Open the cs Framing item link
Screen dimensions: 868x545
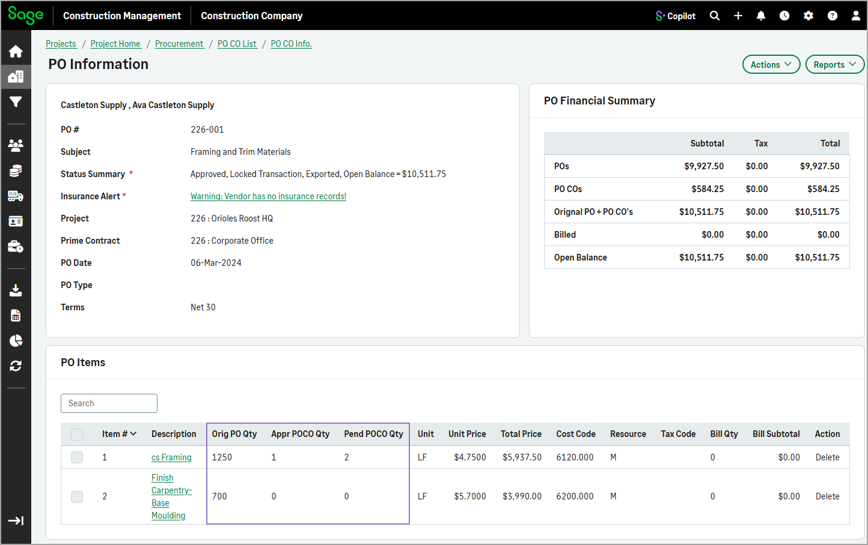point(171,457)
